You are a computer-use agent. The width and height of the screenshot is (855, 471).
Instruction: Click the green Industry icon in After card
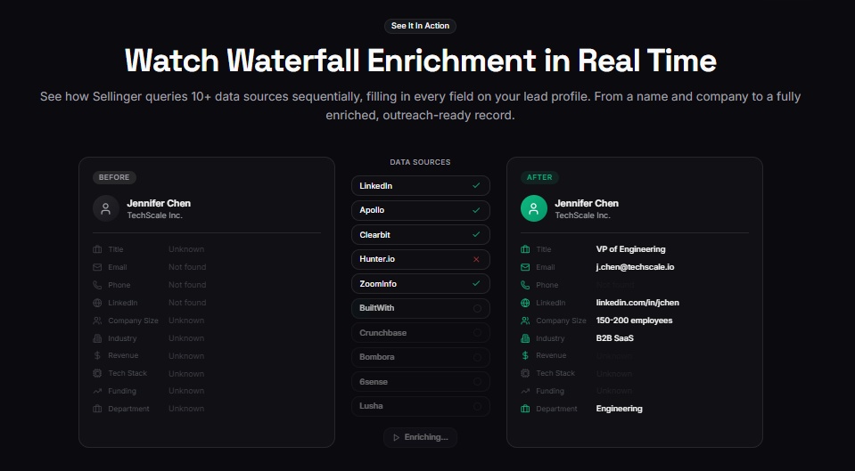click(x=525, y=338)
